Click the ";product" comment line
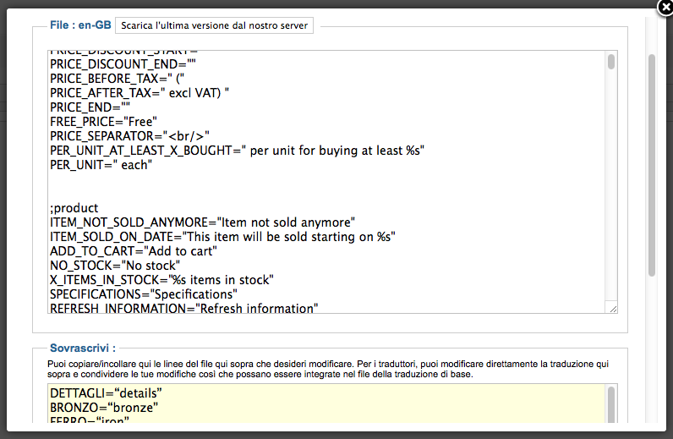This screenshot has width=673, height=439. 74,207
